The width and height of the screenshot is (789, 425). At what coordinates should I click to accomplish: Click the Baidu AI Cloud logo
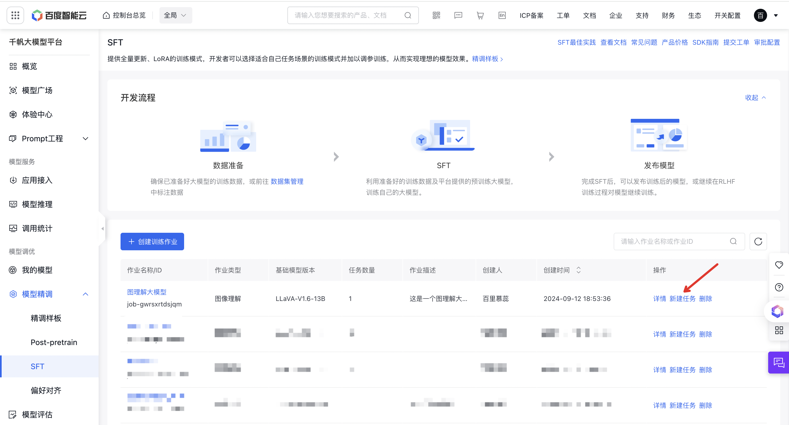point(59,15)
